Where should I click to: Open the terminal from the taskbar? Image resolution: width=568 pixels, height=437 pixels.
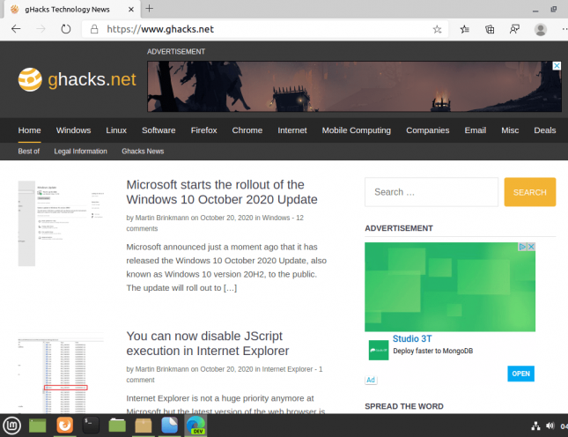pos(91,425)
